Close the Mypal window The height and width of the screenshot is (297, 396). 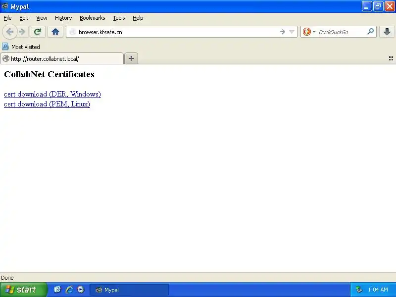point(390,6)
